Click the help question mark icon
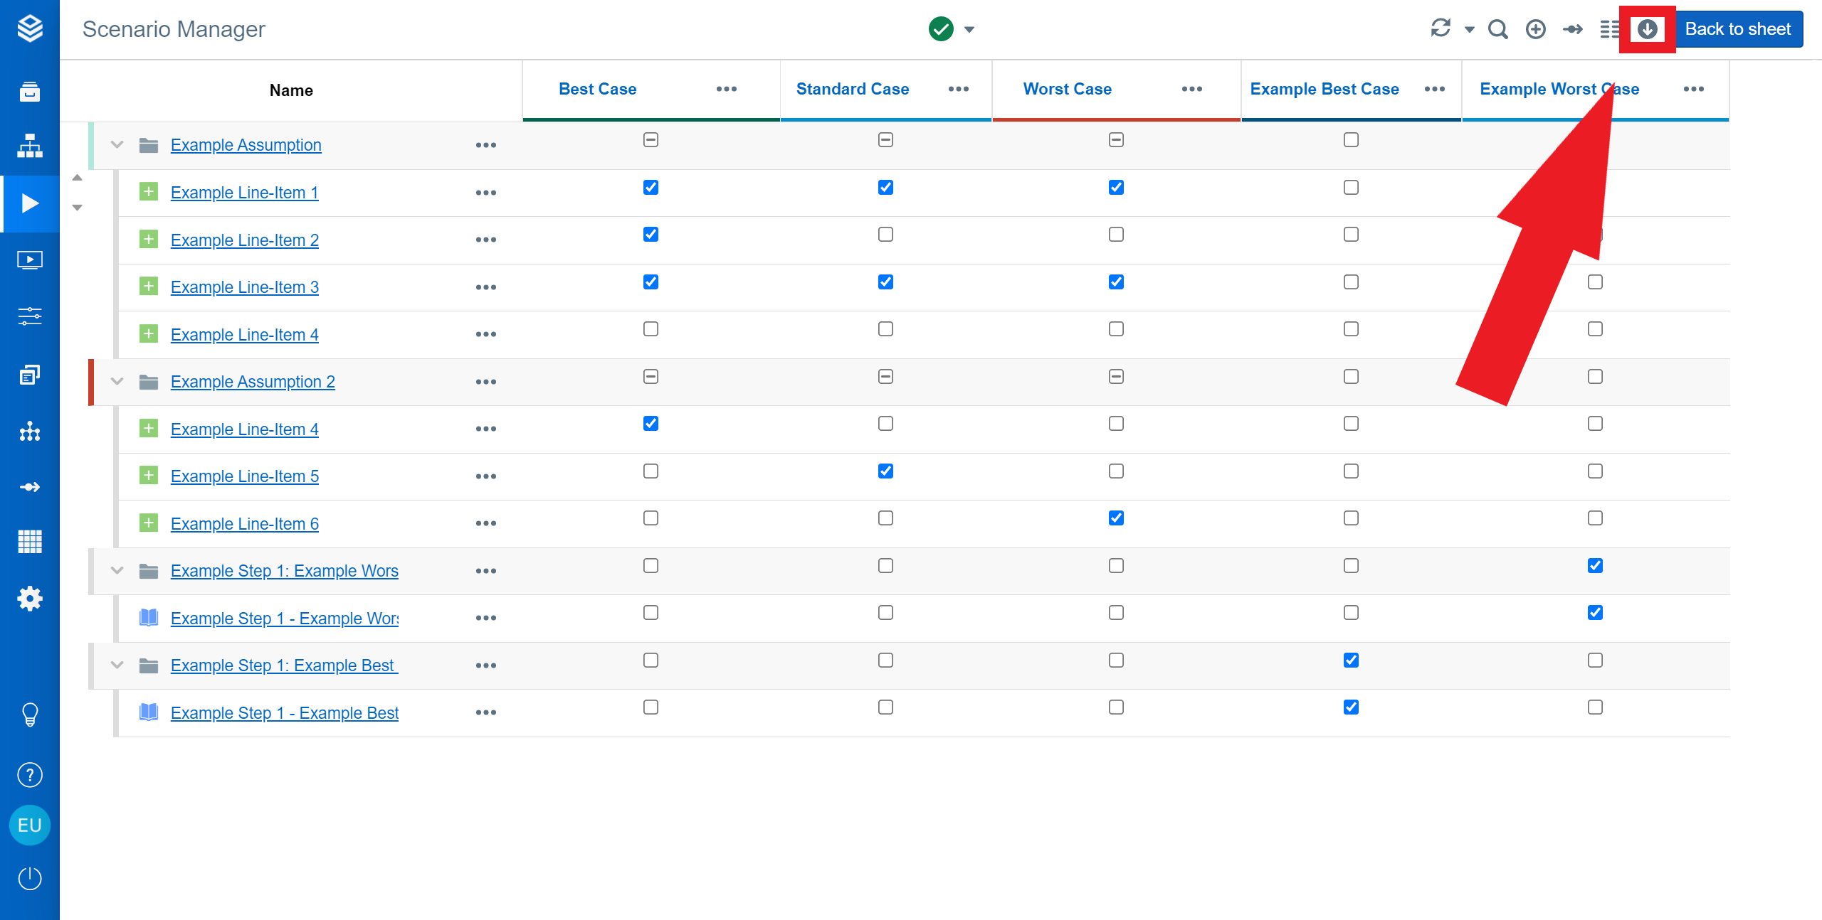The width and height of the screenshot is (1822, 920). tap(29, 775)
